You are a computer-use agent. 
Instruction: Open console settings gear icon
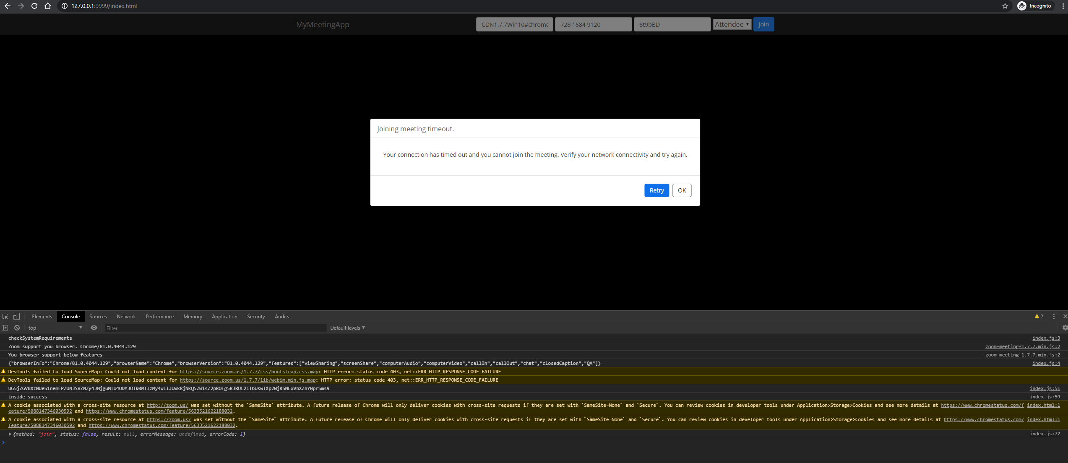pos(1064,328)
